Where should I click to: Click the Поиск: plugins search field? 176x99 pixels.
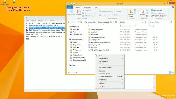point(161,22)
